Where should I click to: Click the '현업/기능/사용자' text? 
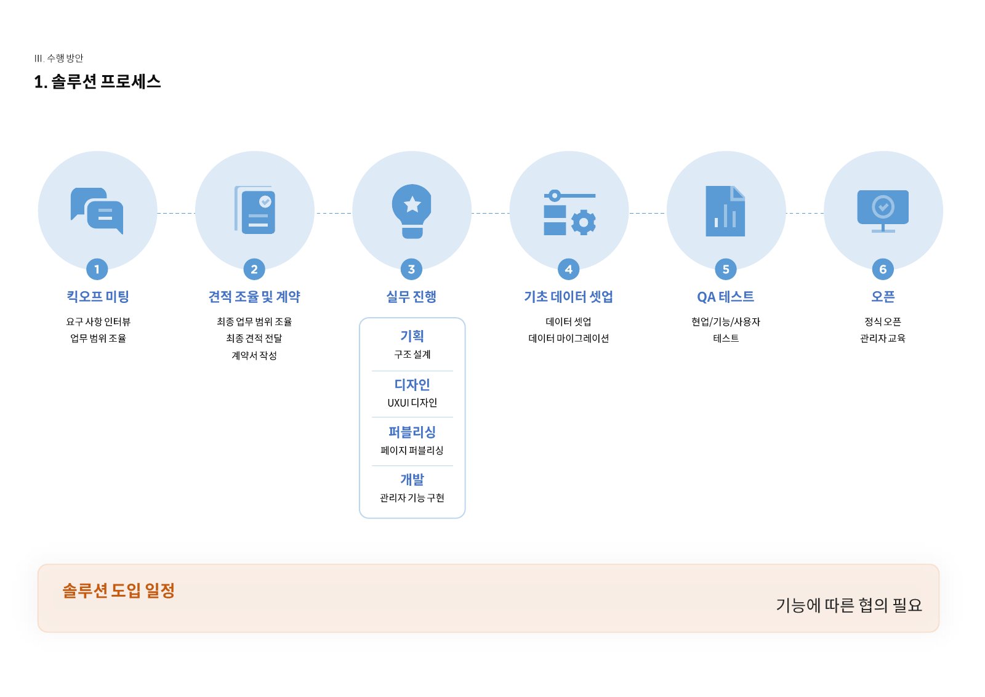click(726, 322)
